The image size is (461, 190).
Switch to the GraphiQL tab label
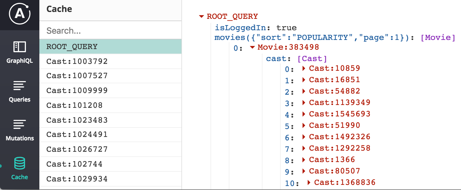point(20,61)
